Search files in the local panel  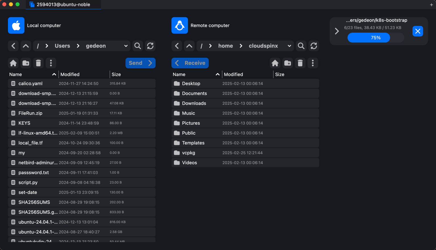(x=138, y=46)
